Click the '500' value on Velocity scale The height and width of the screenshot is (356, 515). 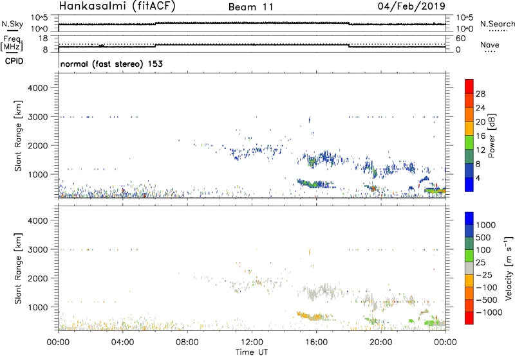pos(483,237)
